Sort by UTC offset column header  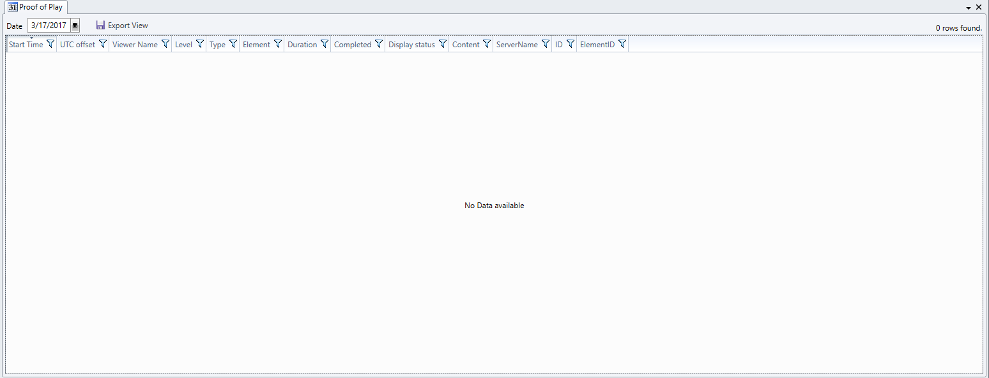(77, 45)
